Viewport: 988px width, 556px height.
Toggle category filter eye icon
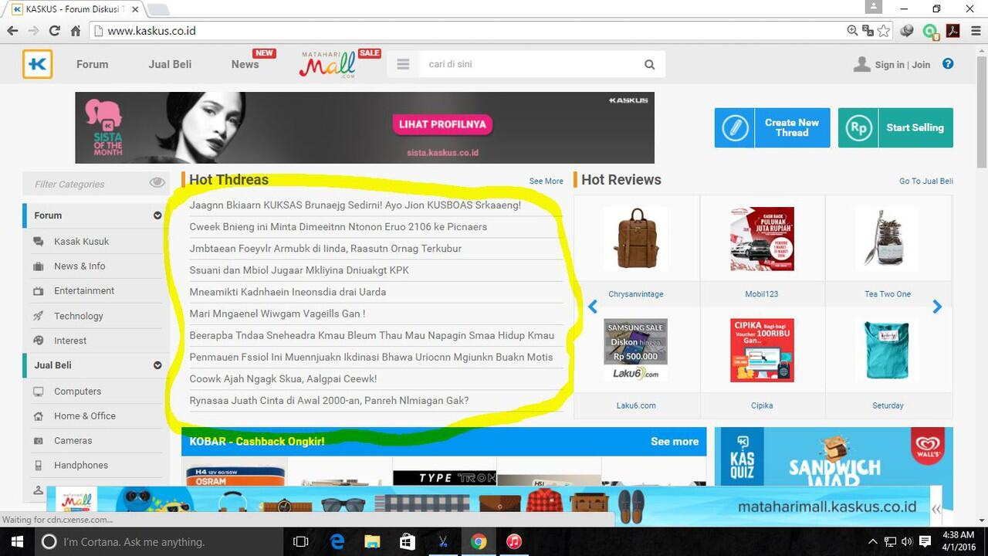[157, 182]
